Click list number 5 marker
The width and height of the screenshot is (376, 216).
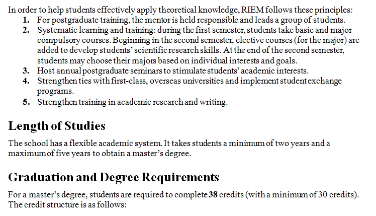[x=26, y=102]
